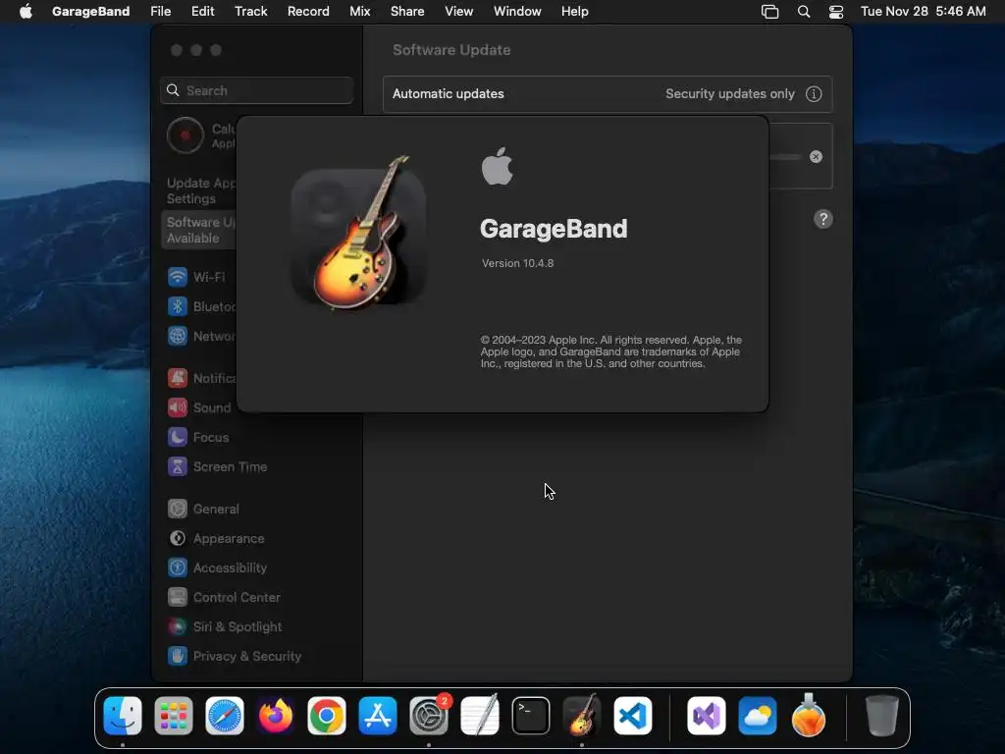
Task: Launch Firefox from the Dock
Action: click(x=276, y=716)
